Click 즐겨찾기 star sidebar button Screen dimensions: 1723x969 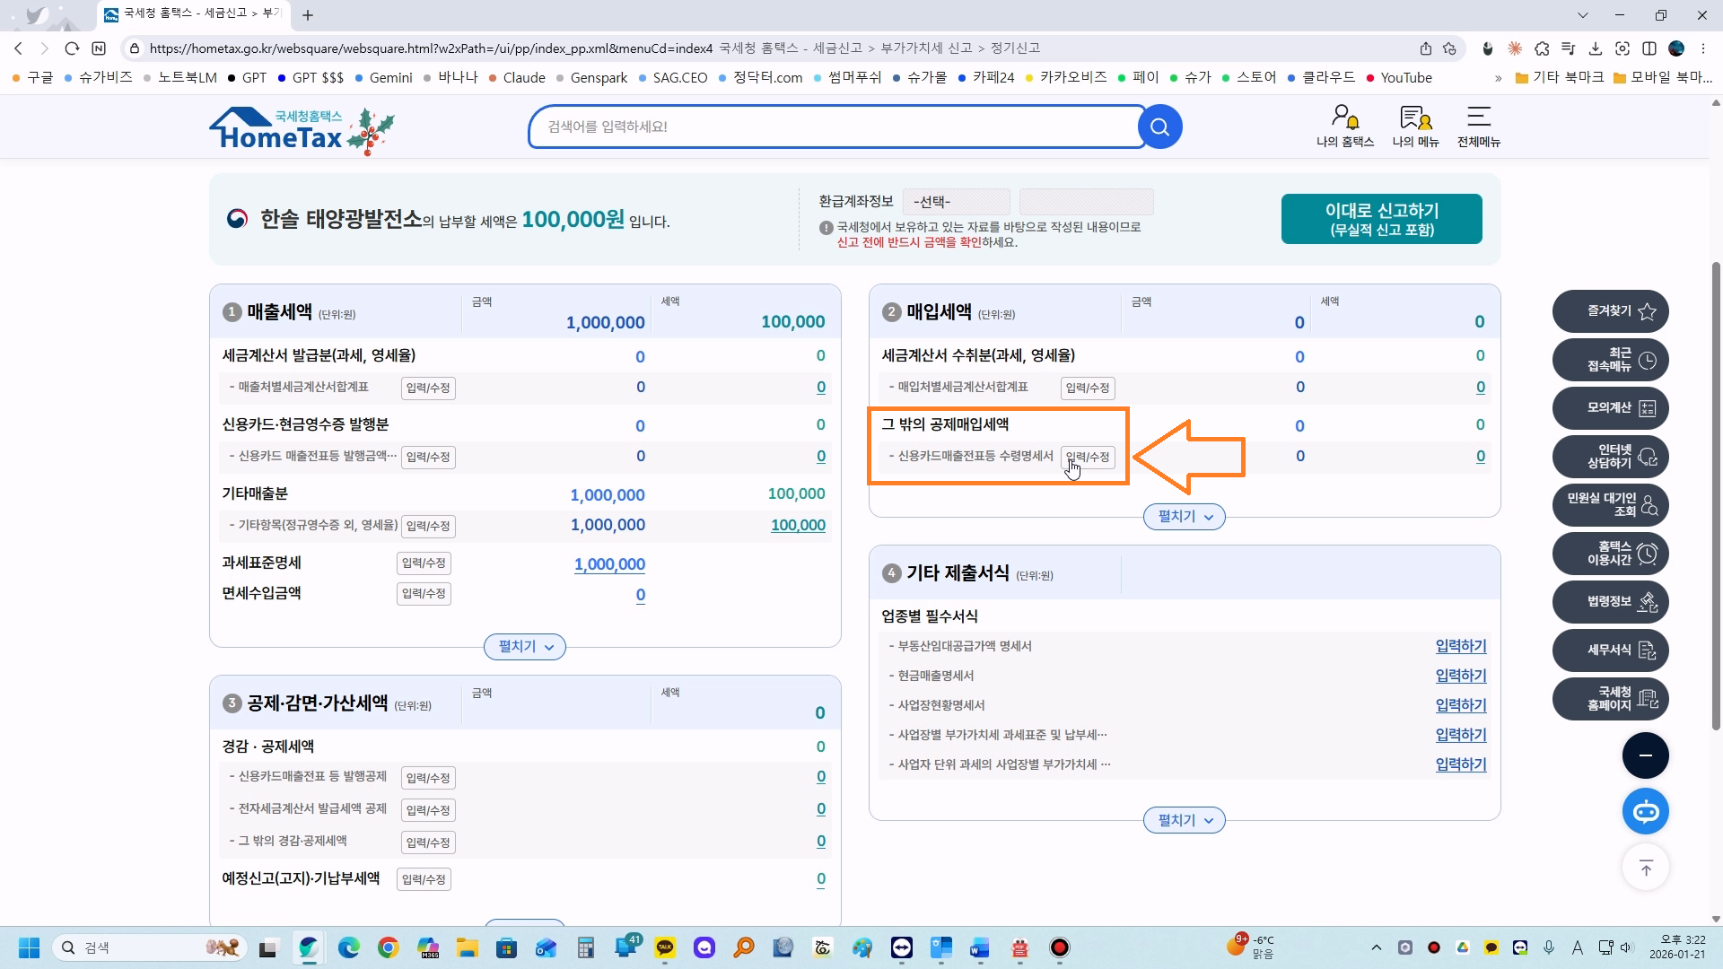coord(1610,311)
